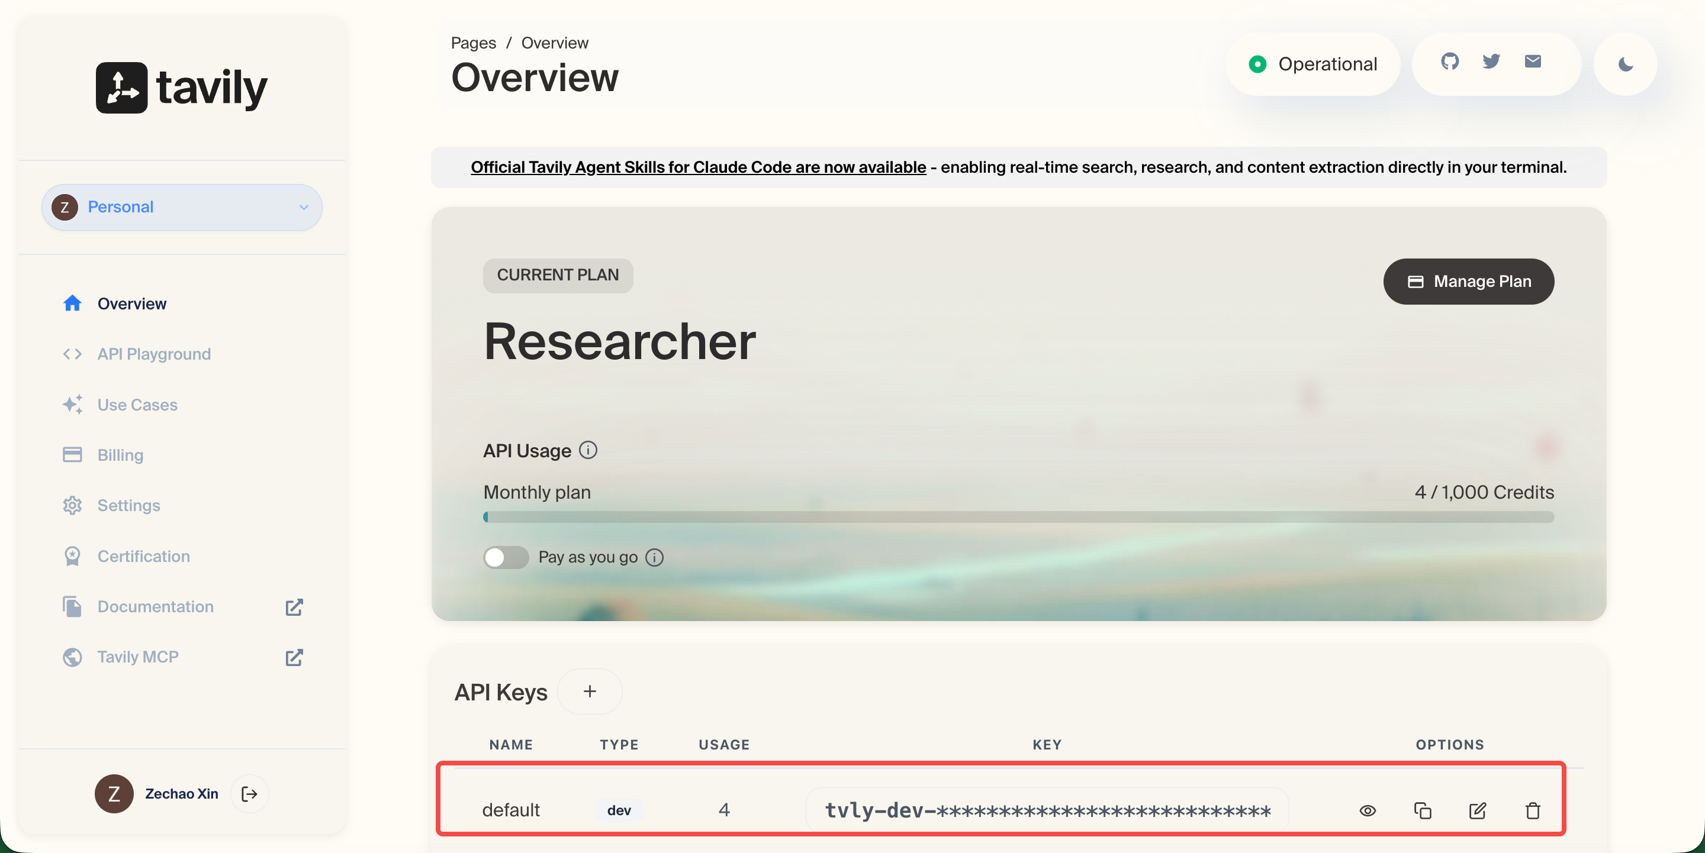Open the GitHub icon link

pyautogui.click(x=1449, y=62)
